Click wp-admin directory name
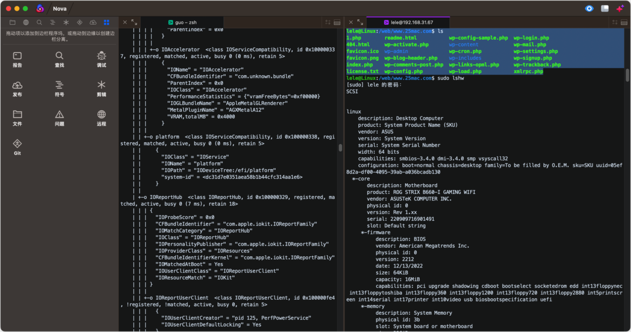 pos(396,51)
